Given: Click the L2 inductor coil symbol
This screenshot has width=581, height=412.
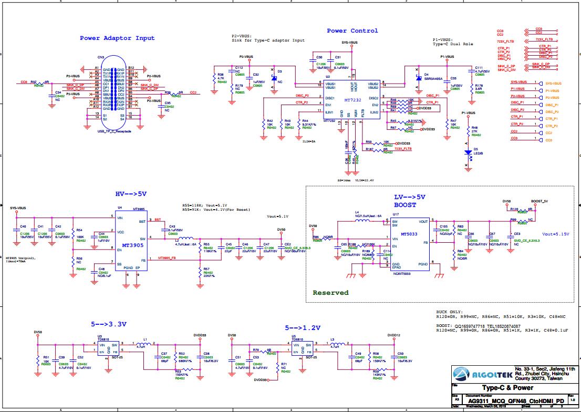Looking at the screenshot, I should click(x=185, y=238).
